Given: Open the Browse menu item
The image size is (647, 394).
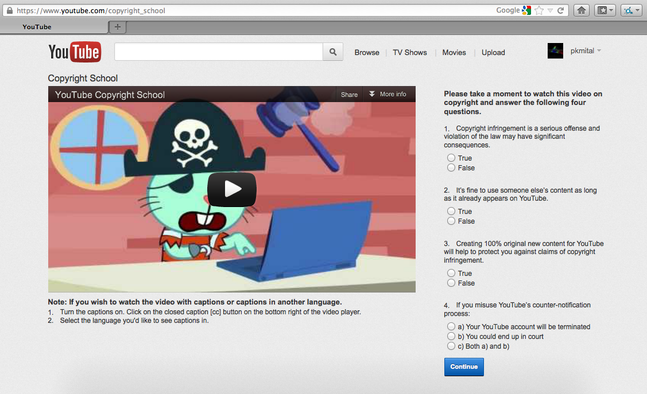Looking at the screenshot, I should 367,53.
